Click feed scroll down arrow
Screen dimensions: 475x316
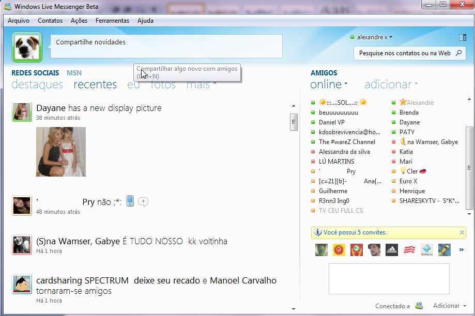pyautogui.click(x=294, y=309)
